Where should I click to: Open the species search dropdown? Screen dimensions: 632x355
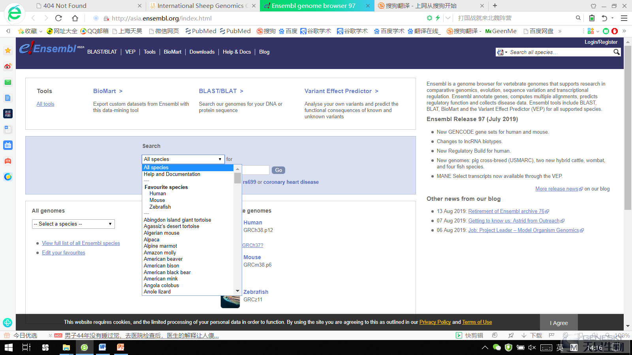coord(183,159)
